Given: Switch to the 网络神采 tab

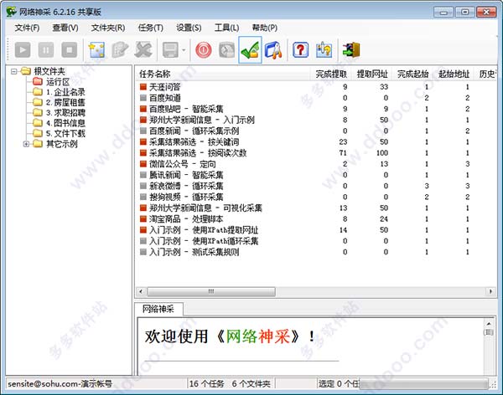Looking at the screenshot, I should pyautogui.click(x=158, y=309).
